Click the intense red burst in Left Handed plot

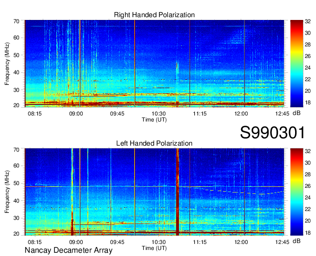(178, 192)
